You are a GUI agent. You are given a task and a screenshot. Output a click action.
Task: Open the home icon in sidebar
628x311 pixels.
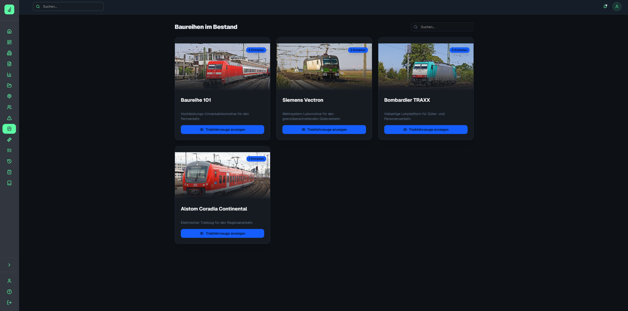(x=9, y=31)
